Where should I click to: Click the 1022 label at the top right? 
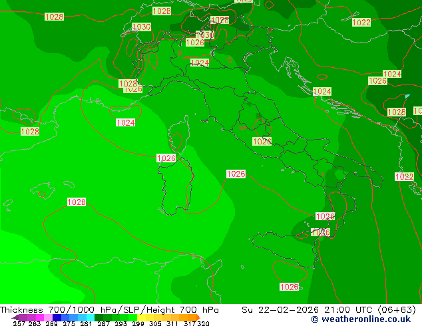pos(361,23)
